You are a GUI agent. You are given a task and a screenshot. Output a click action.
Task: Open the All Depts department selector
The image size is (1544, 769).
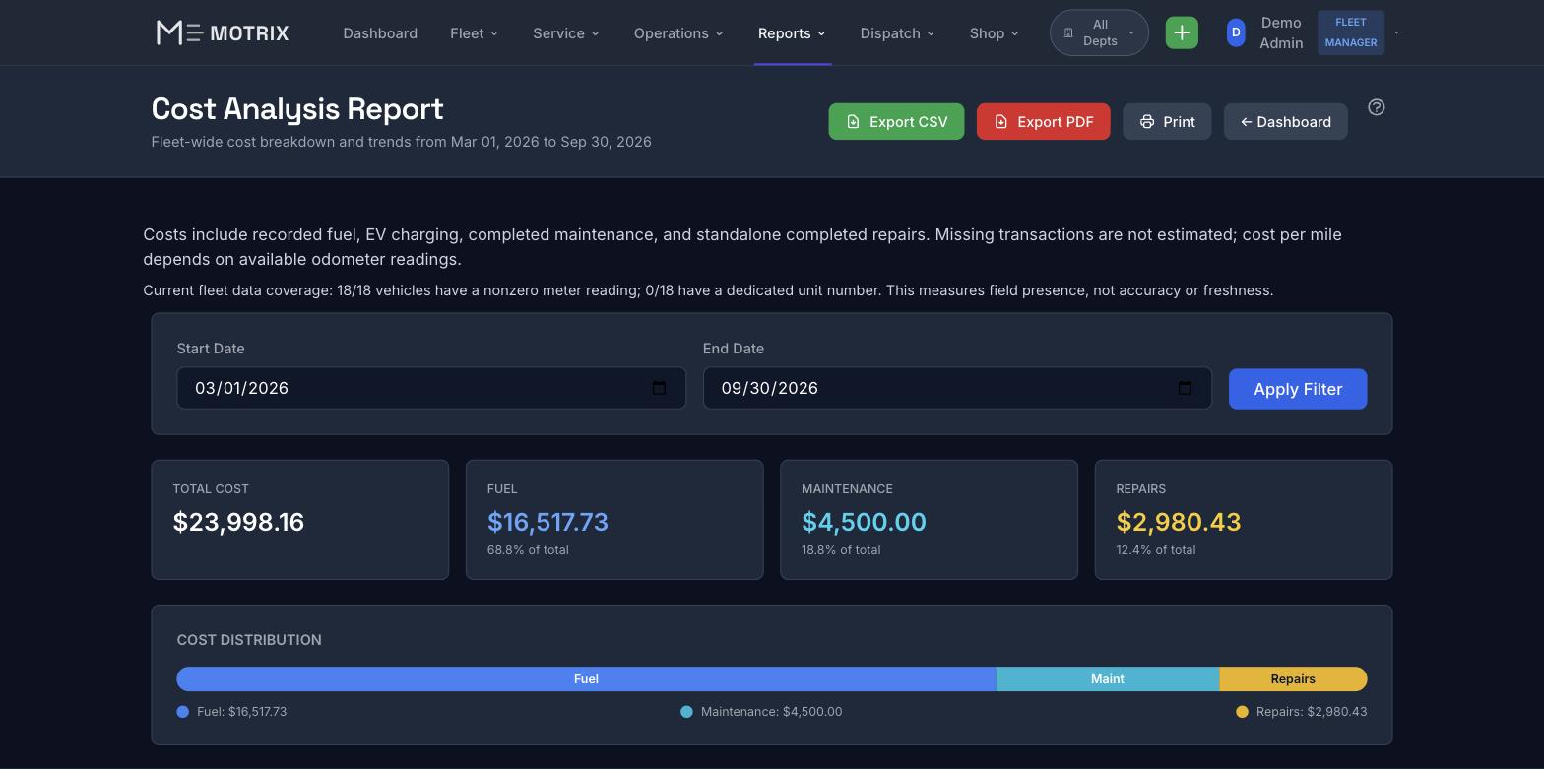coord(1099,32)
